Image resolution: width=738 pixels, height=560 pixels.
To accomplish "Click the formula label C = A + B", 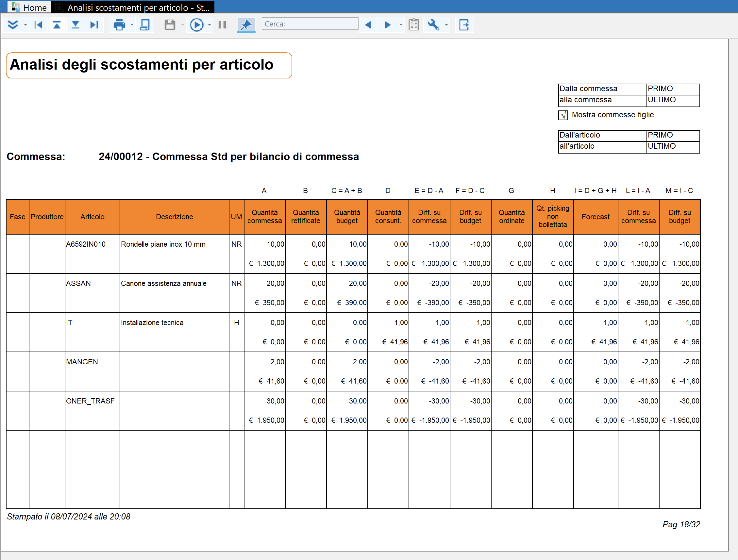I will pos(347,191).
